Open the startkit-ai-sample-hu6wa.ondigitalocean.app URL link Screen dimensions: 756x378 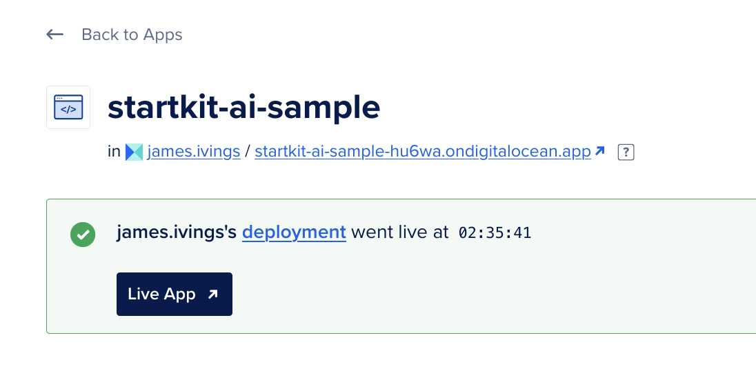(x=422, y=152)
